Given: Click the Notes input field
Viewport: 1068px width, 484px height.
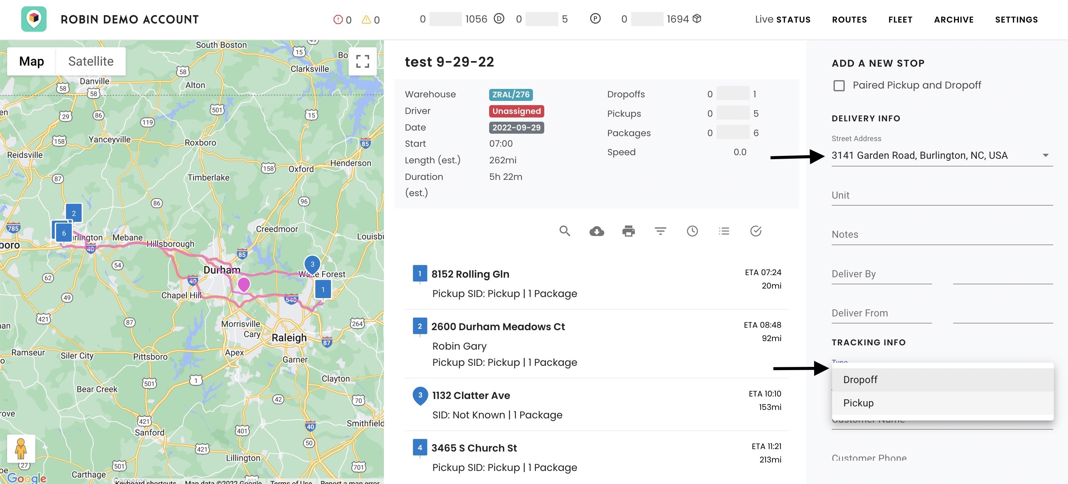Looking at the screenshot, I should 942,235.
